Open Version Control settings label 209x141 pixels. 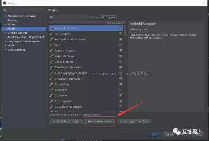coord(17,33)
